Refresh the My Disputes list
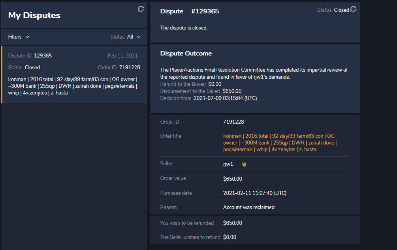This screenshot has width=397, height=250. coord(141,9)
